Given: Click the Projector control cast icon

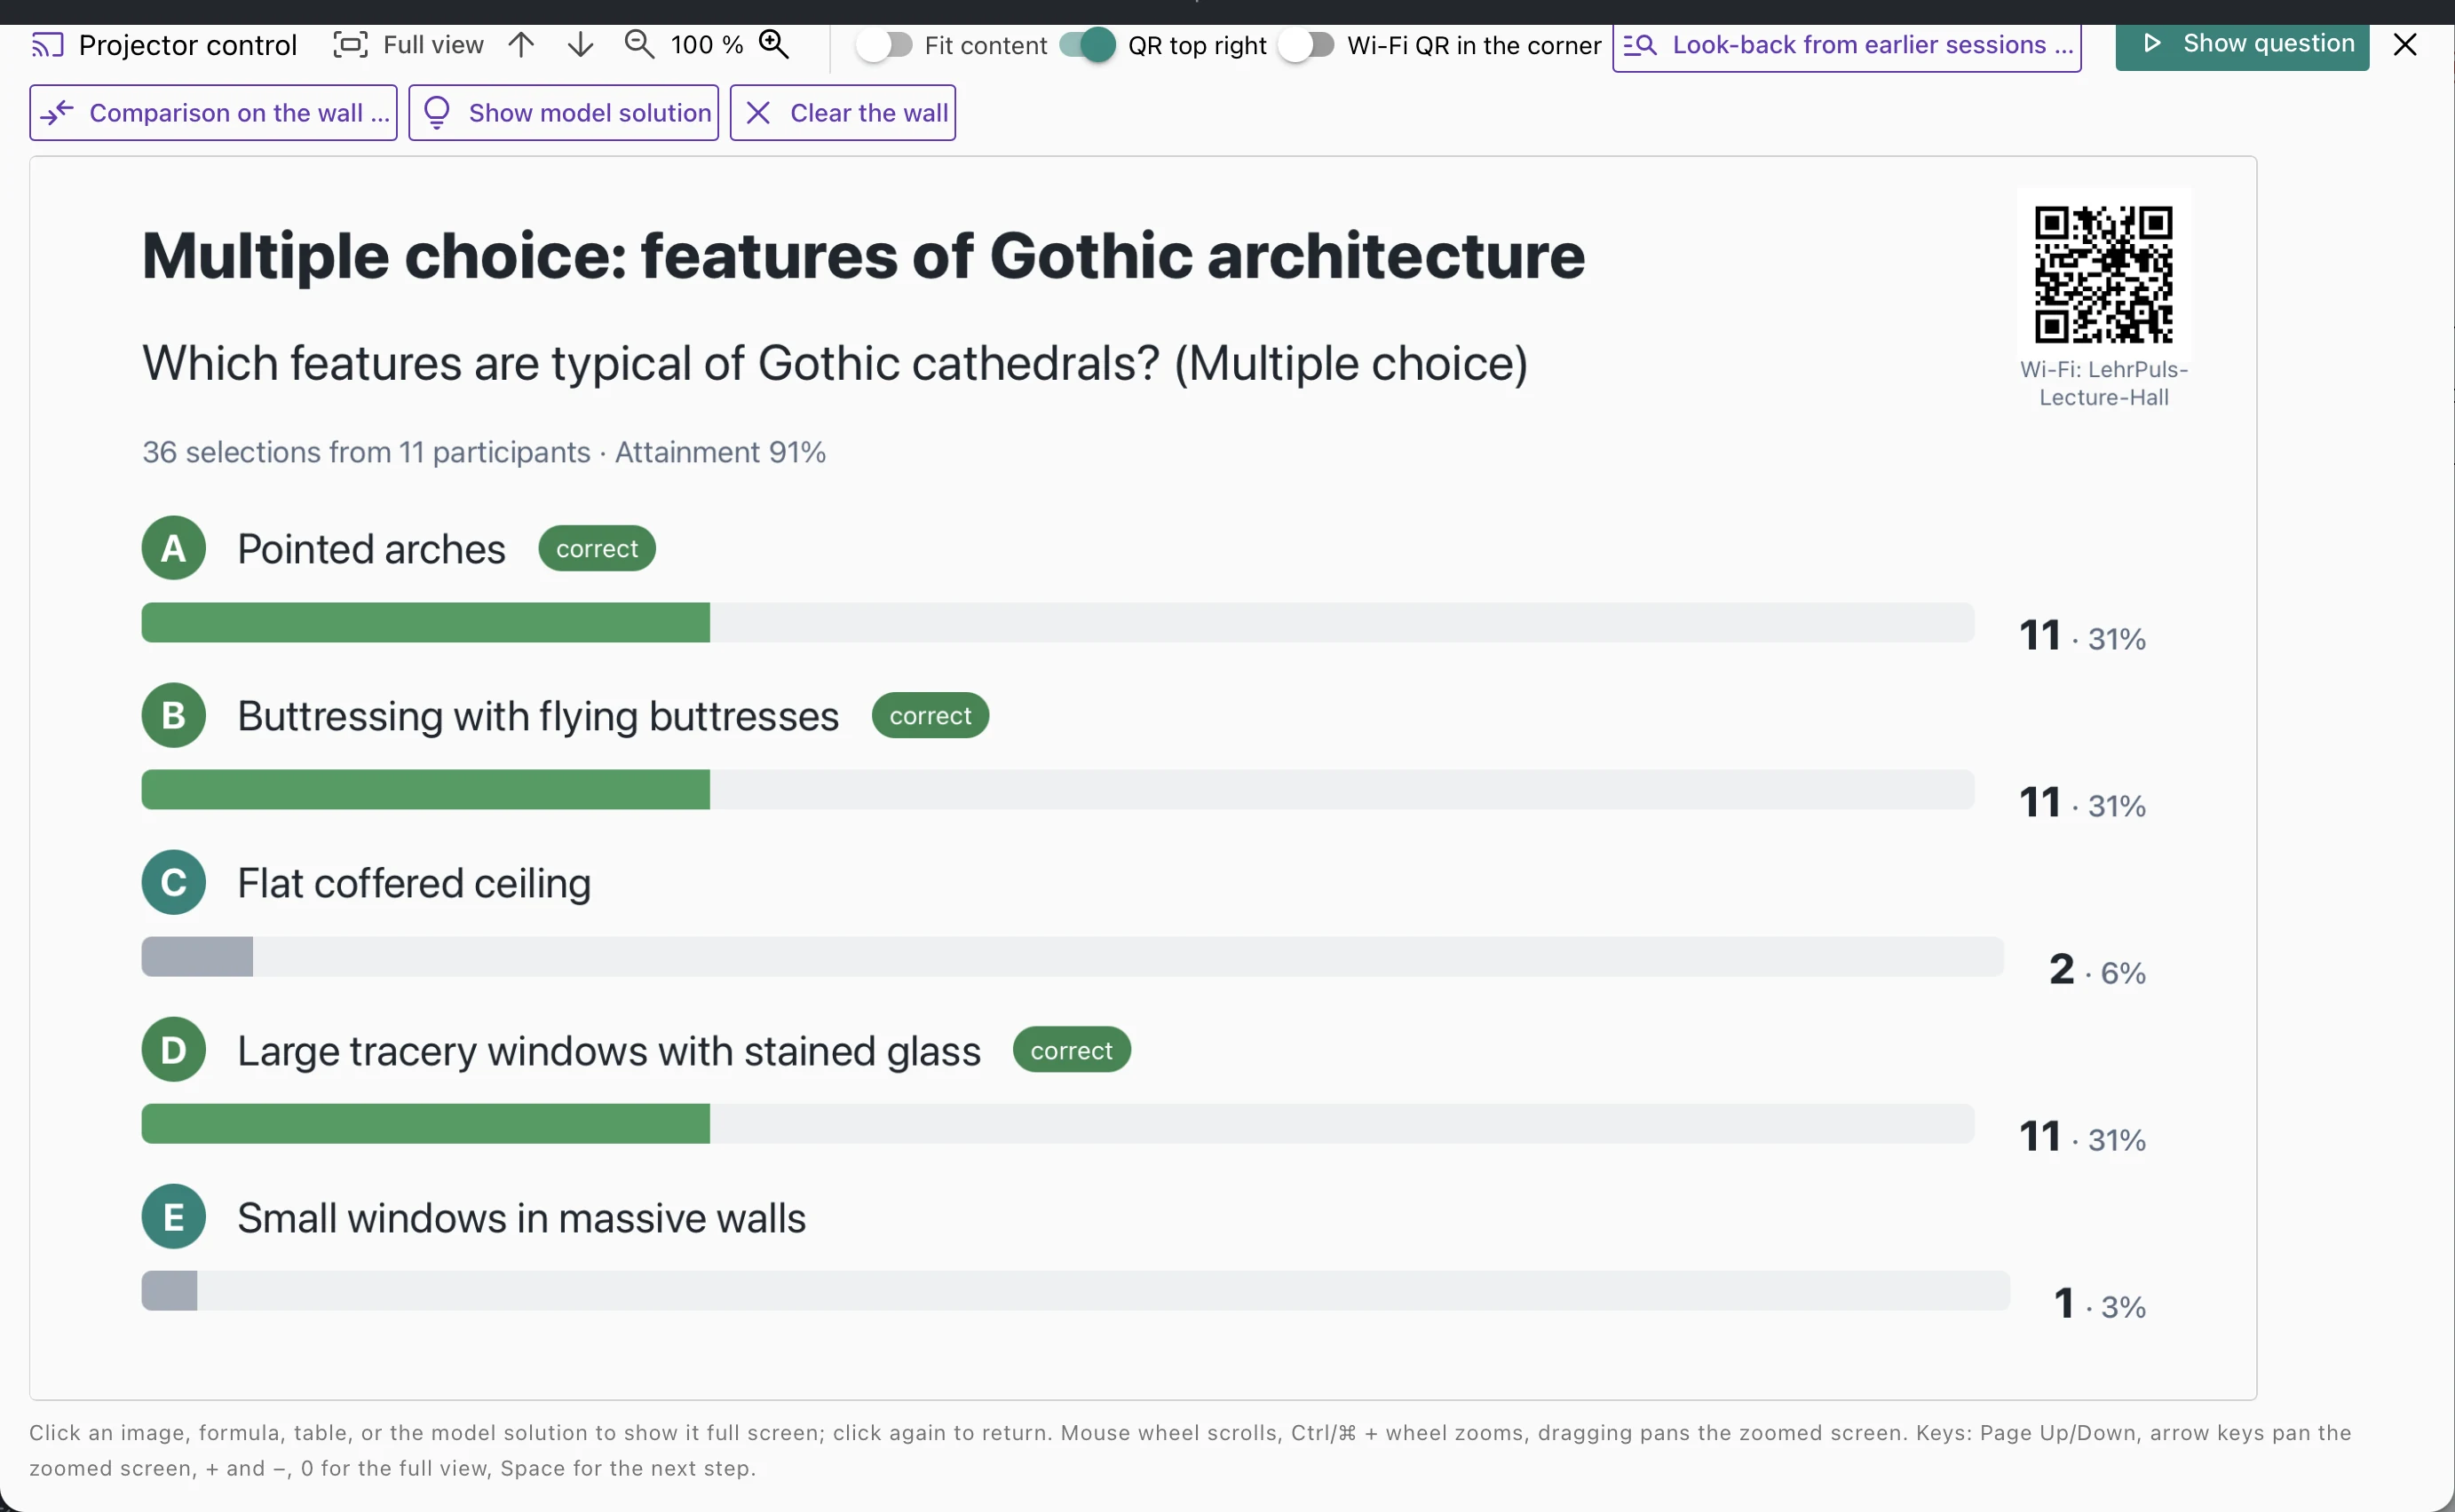Looking at the screenshot, I should click(x=47, y=45).
